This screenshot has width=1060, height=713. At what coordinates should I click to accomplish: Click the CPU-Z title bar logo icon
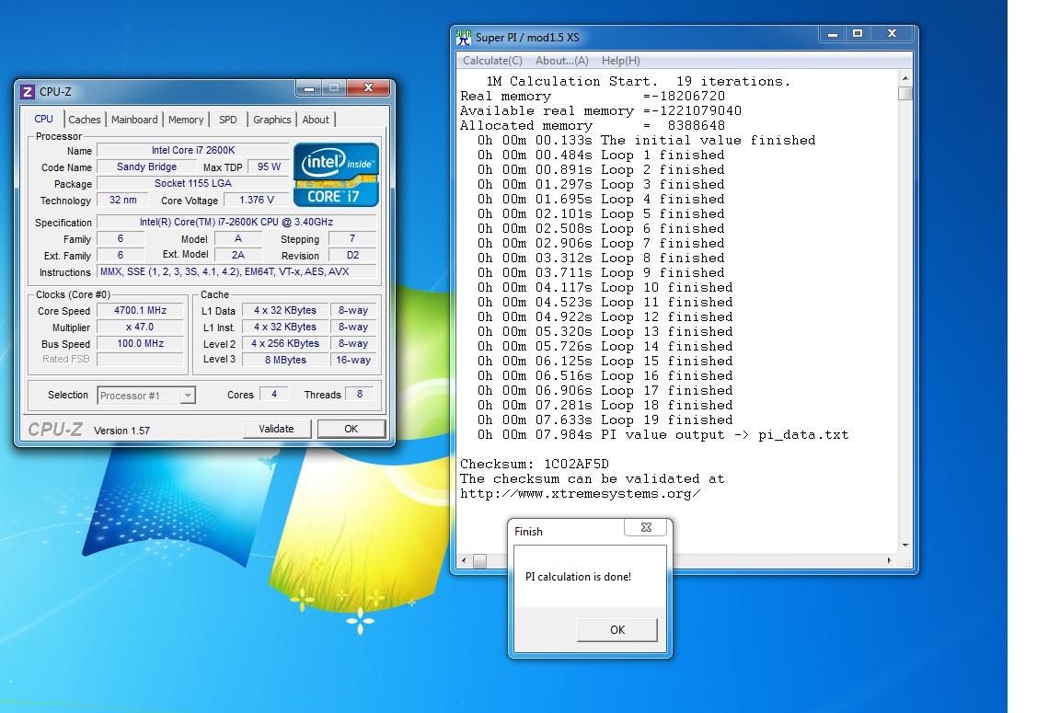coord(27,91)
